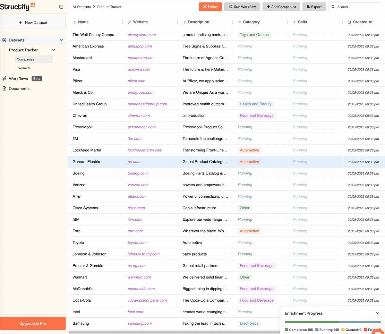Click Chevron's Food and Beverage tag
The image size is (385, 334).
click(x=257, y=116)
